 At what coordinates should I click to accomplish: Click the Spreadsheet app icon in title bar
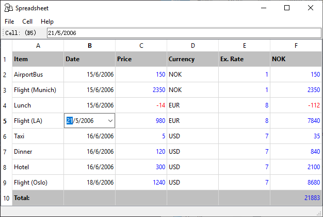[x=8, y=8]
